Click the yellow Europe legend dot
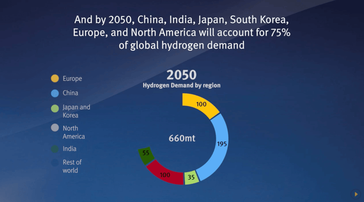This screenshot has height=202, width=364. pos(55,79)
